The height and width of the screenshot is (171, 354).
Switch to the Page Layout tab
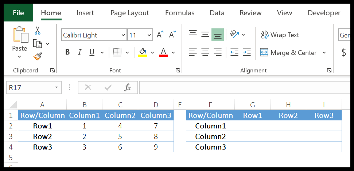coord(129,13)
